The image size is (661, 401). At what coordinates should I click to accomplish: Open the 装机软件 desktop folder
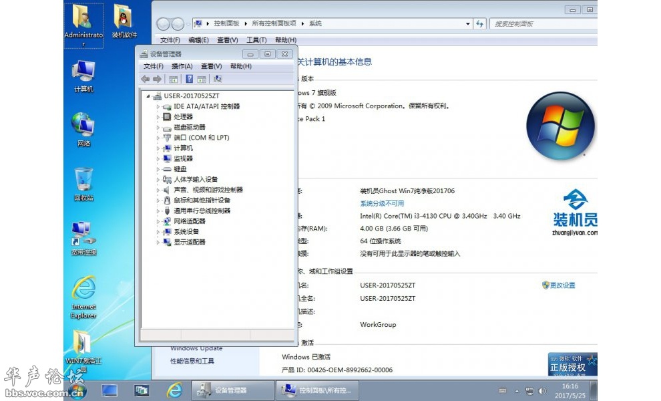coord(124,21)
